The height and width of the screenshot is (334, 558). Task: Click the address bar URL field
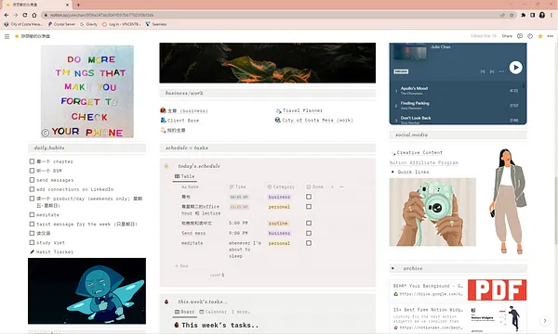pyautogui.click(x=271, y=15)
